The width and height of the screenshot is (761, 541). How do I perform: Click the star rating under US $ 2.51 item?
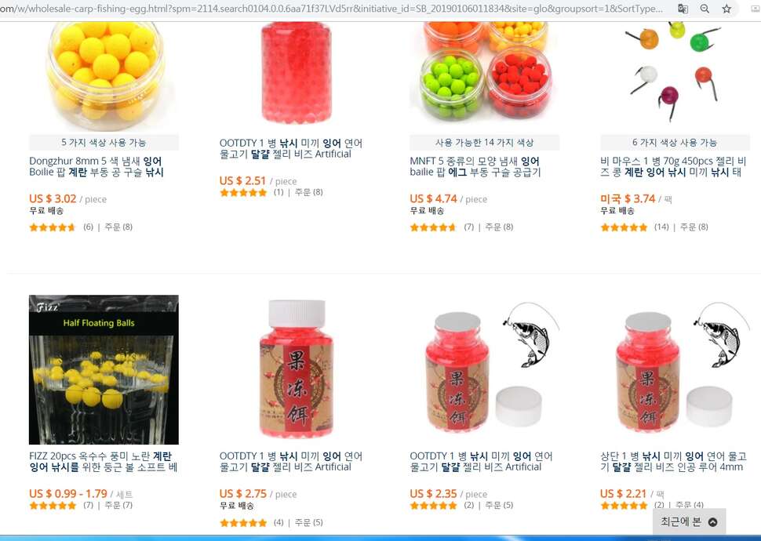pyautogui.click(x=243, y=193)
